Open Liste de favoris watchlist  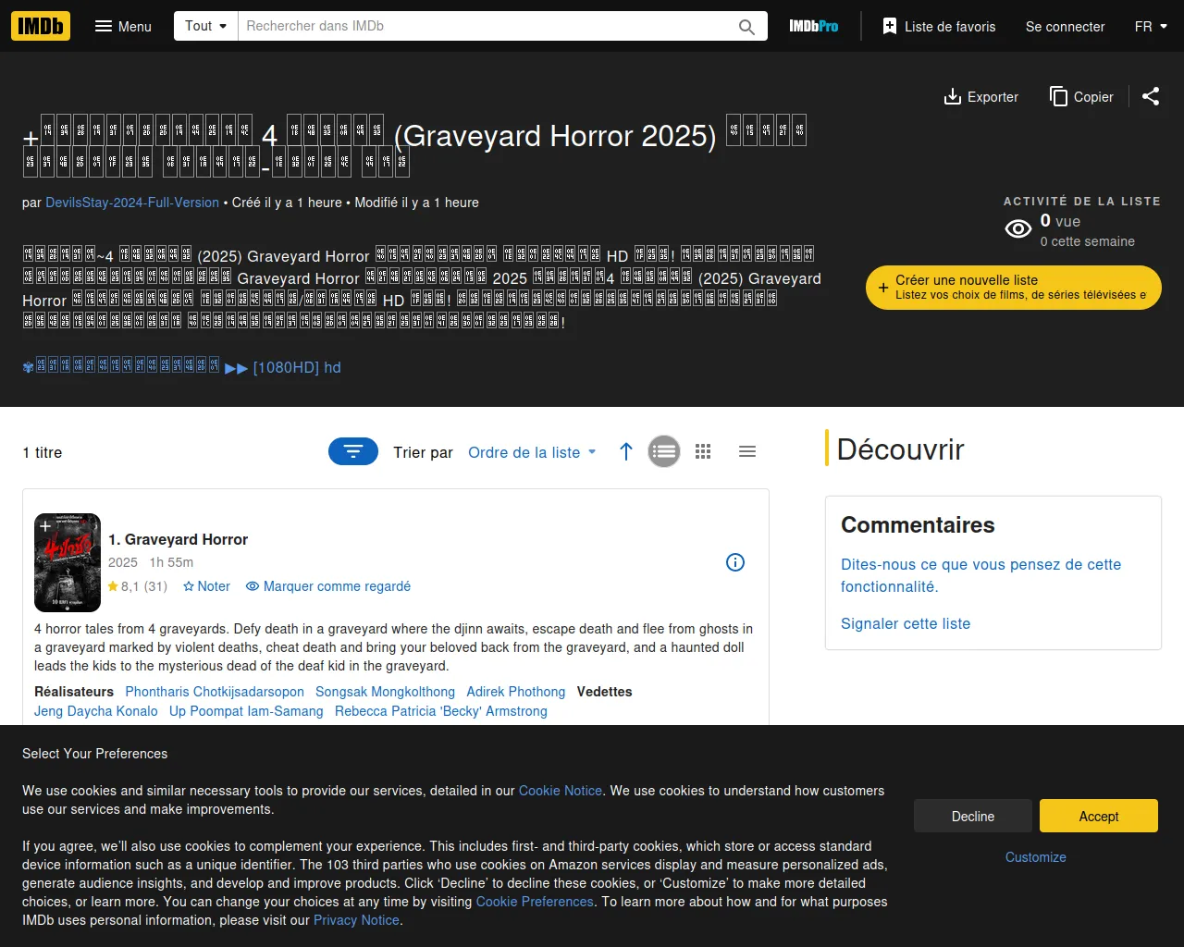(939, 27)
